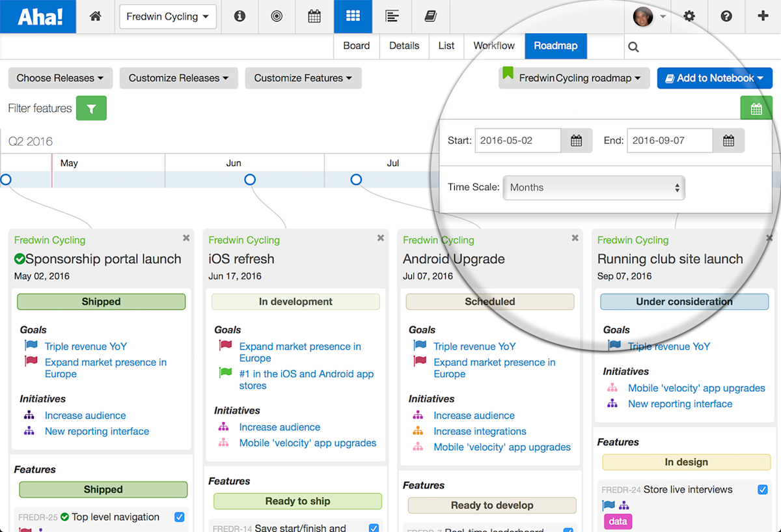Open New reporting interface link in Running club
This screenshot has height=532, width=781.
(680, 404)
